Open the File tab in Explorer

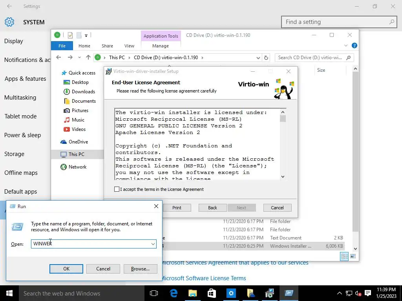(62, 46)
